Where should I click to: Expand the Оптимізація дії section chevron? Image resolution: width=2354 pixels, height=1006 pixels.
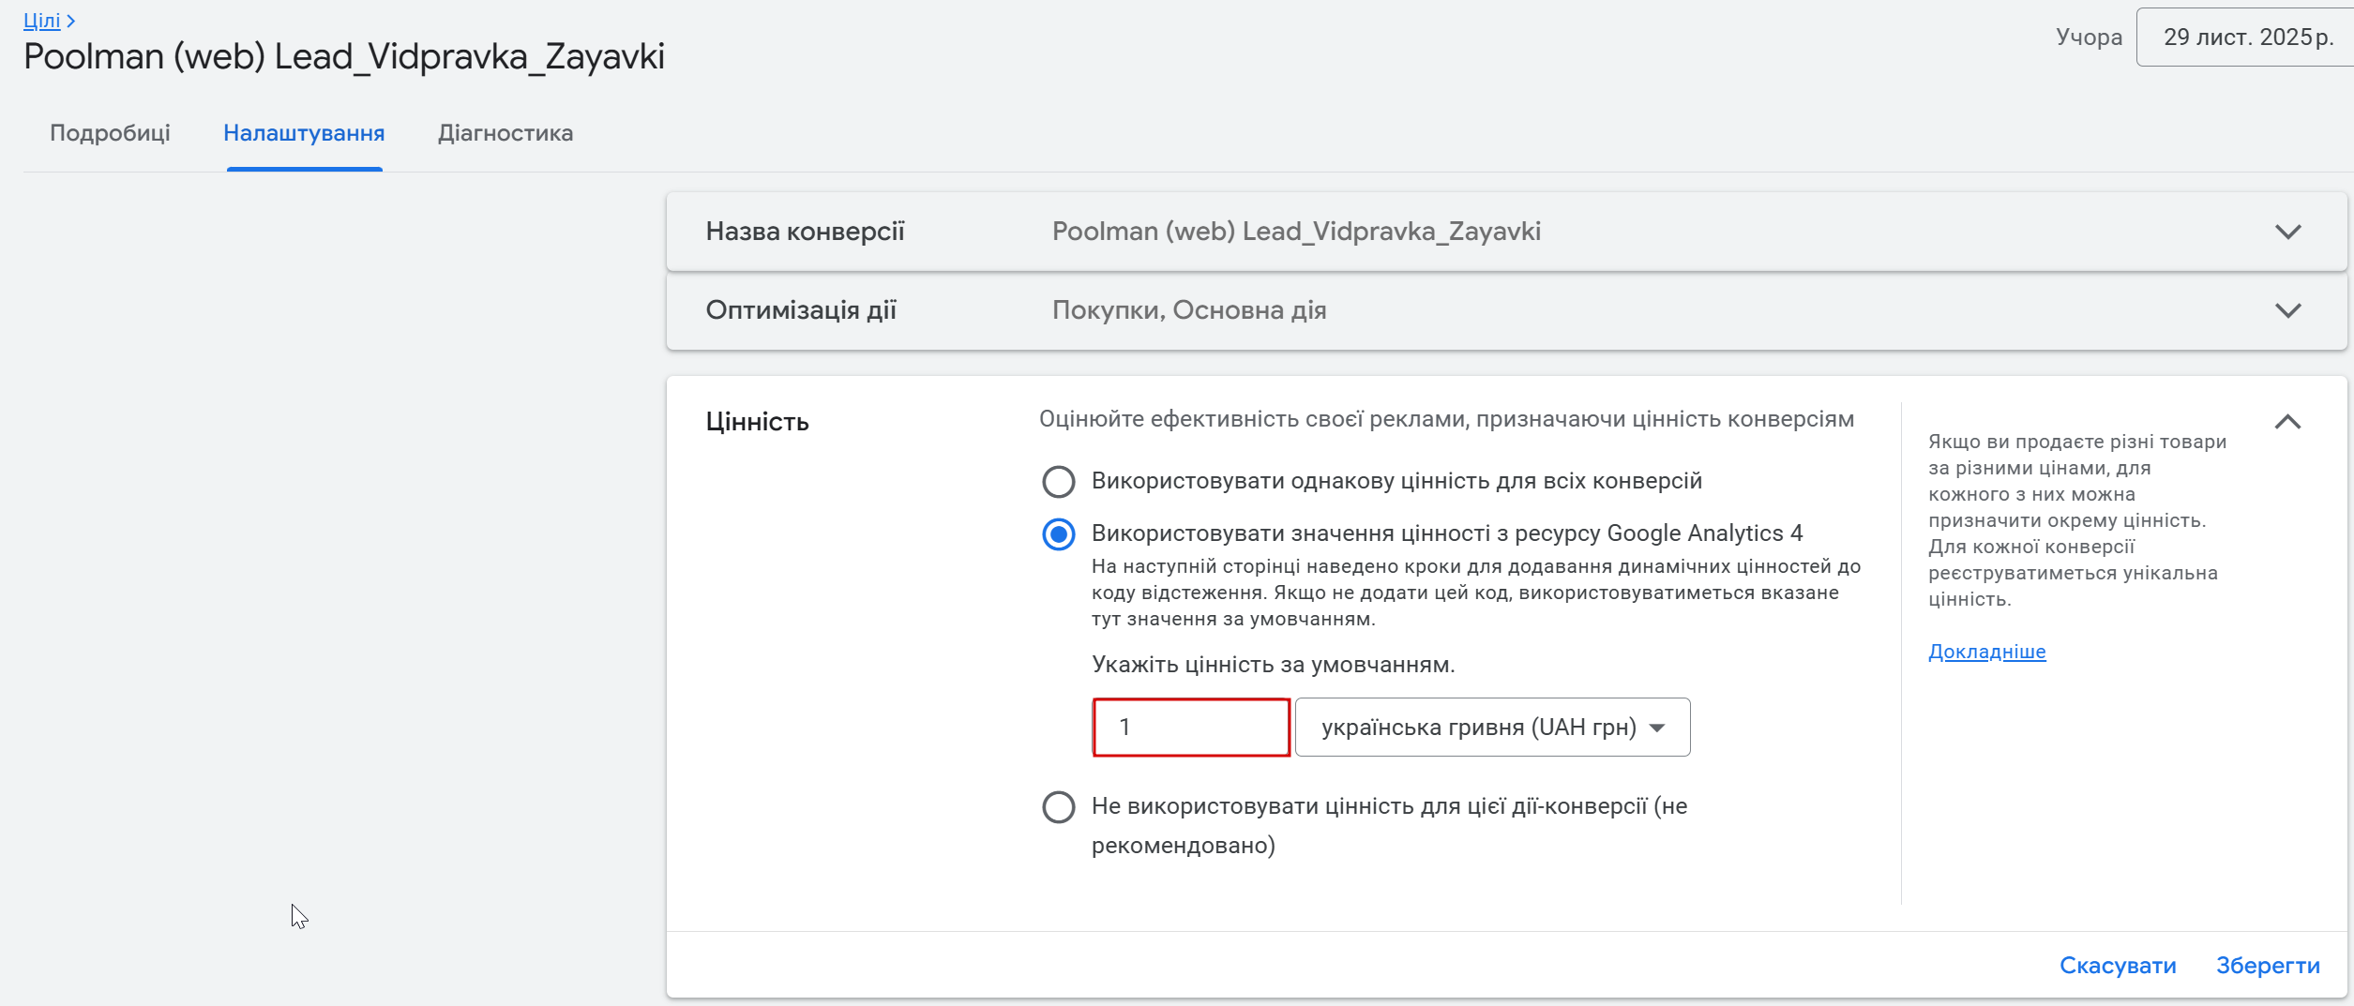tap(2287, 311)
